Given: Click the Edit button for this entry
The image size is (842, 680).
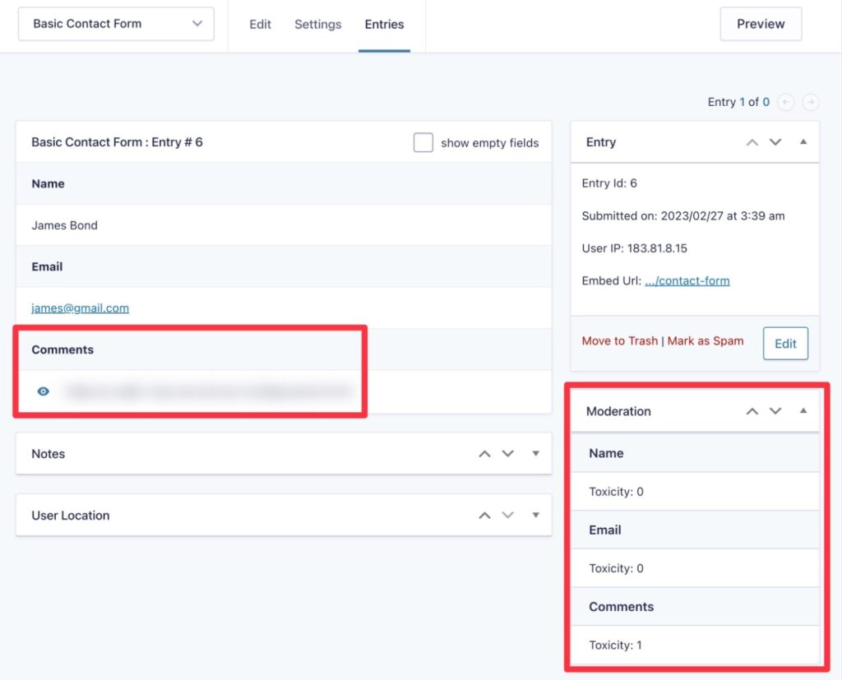Looking at the screenshot, I should (785, 343).
